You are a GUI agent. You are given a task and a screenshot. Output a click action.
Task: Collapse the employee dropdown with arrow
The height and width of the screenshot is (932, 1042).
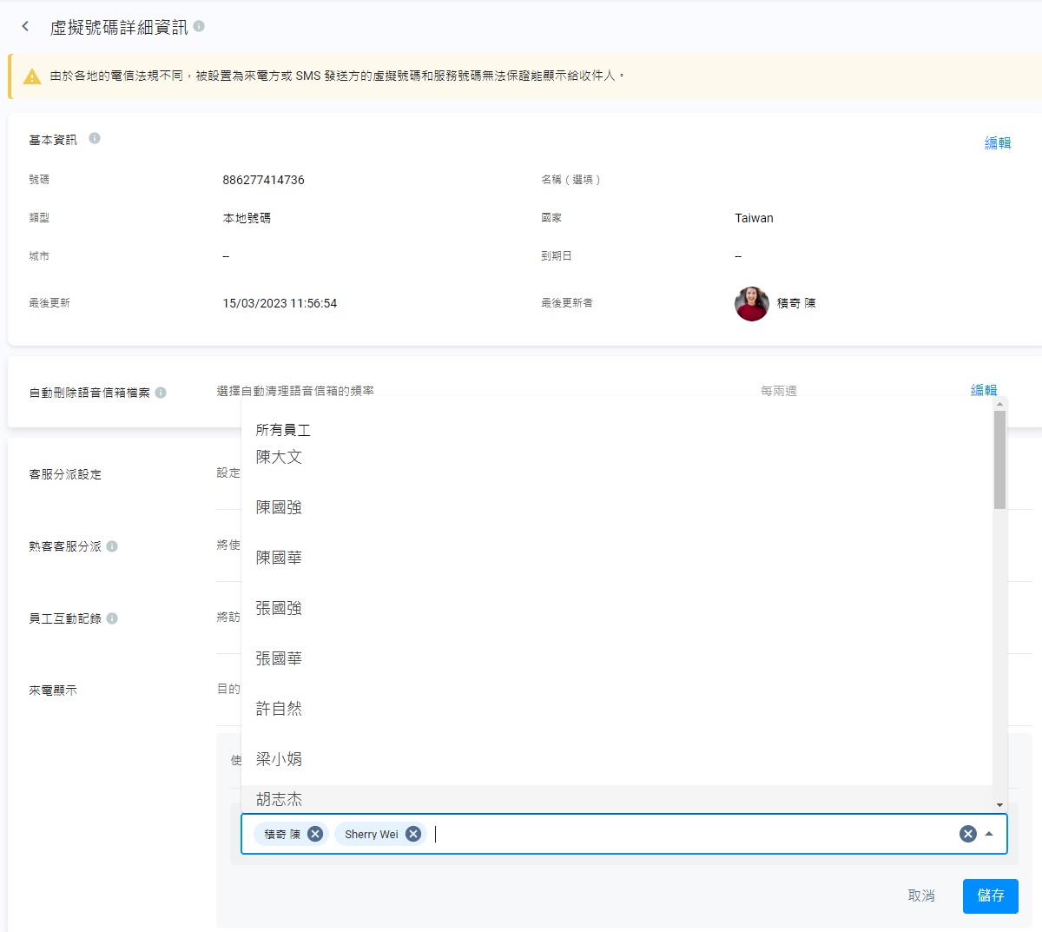coord(989,834)
